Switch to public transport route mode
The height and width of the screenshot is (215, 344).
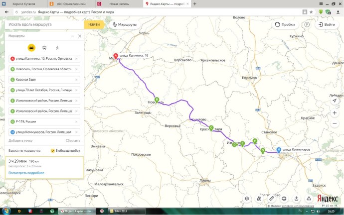click(x=44, y=48)
